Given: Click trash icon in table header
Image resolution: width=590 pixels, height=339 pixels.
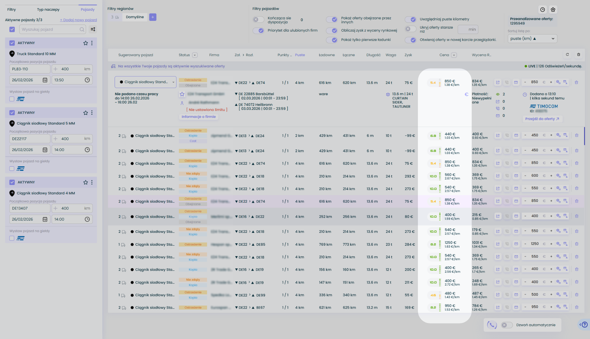Looking at the screenshot, I should click(x=579, y=55).
